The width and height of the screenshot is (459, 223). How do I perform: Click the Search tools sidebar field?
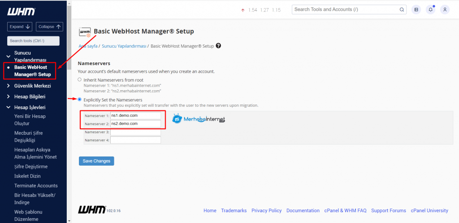pyautogui.click(x=33, y=41)
